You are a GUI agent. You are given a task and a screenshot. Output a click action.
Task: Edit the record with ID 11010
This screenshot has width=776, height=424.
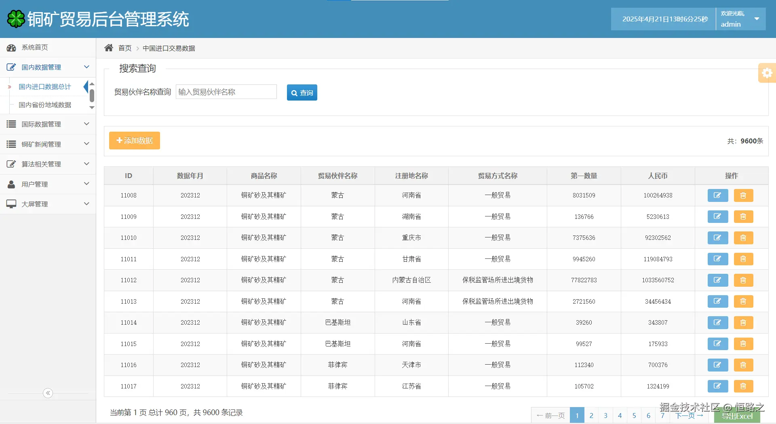717,238
